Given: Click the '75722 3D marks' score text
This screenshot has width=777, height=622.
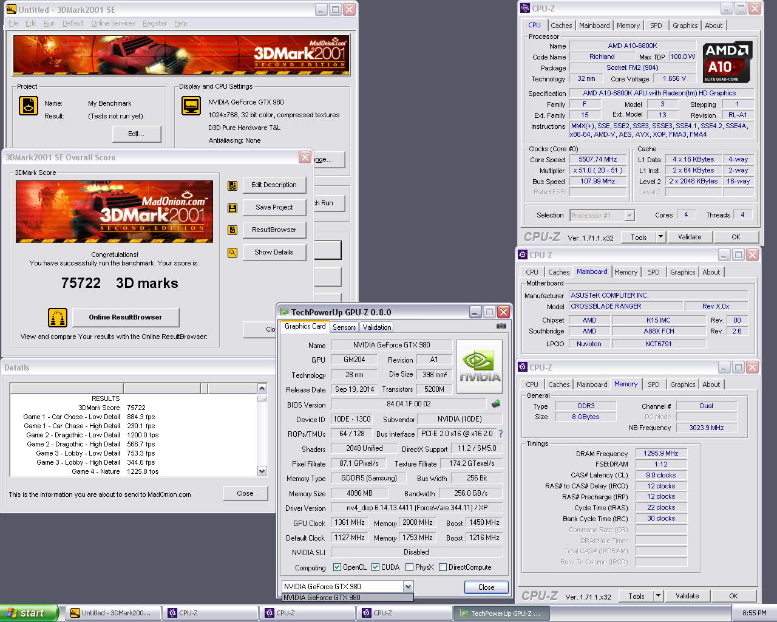Looking at the screenshot, I should click(120, 283).
